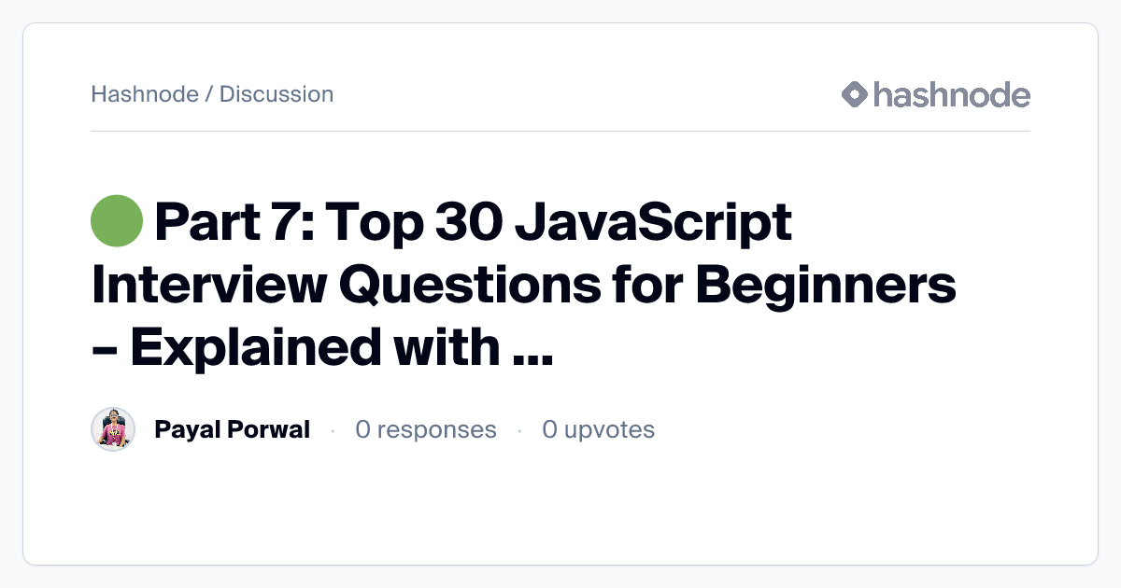Select the author name Payal Porwal
Screen dimensions: 1121x588
[232, 429]
